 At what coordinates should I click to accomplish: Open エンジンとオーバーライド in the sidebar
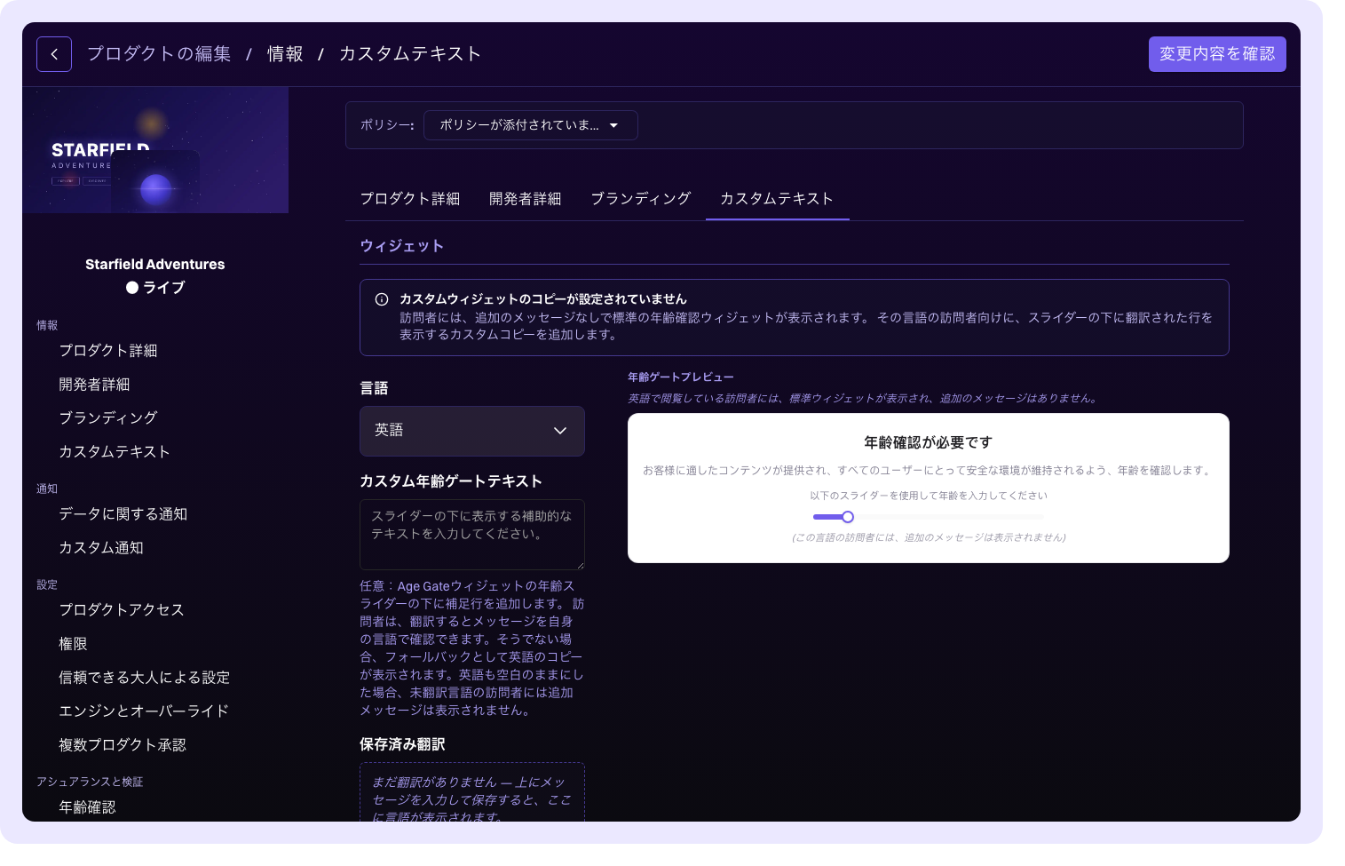(x=144, y=711)
